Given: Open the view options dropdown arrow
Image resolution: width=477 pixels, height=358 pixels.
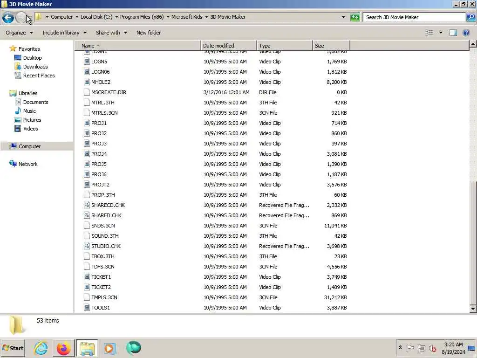Looking at the screenshot, I should [x=441, y=33].
